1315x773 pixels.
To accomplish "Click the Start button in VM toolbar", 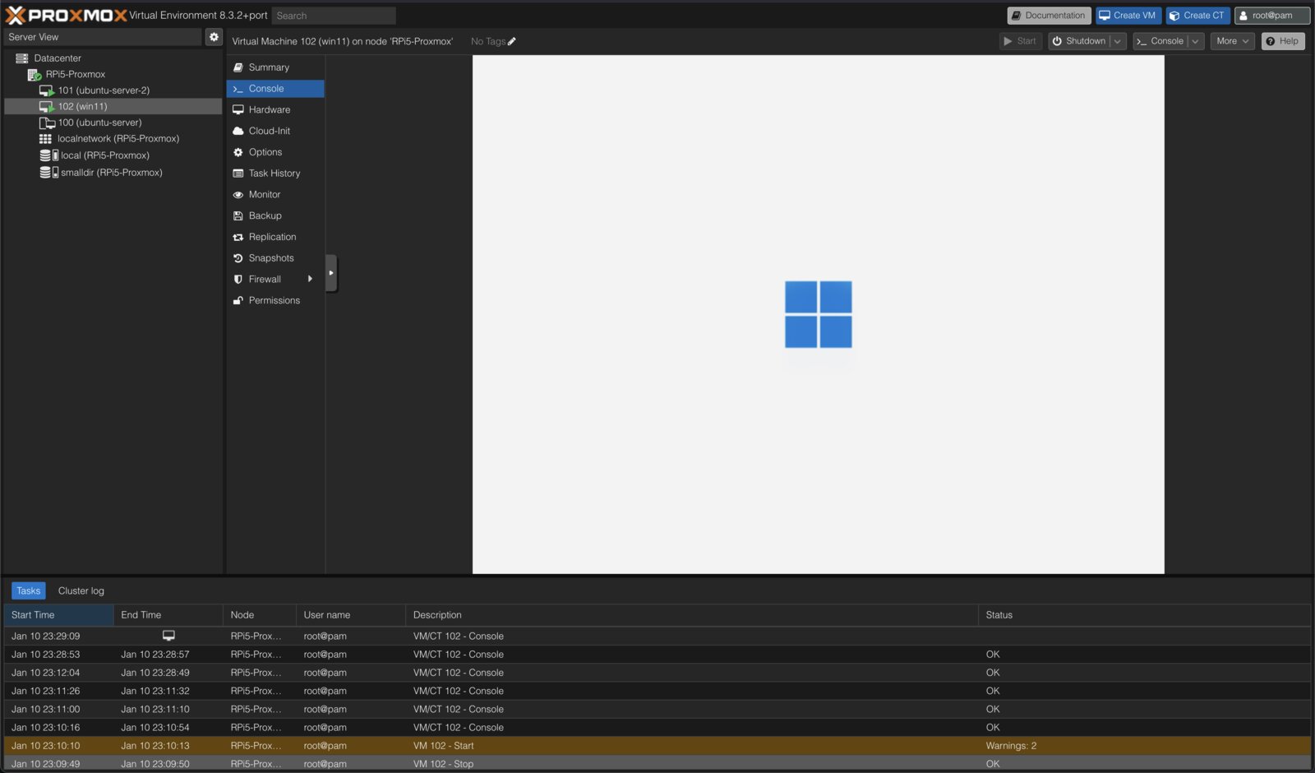I will click(x=1021, y=41).
